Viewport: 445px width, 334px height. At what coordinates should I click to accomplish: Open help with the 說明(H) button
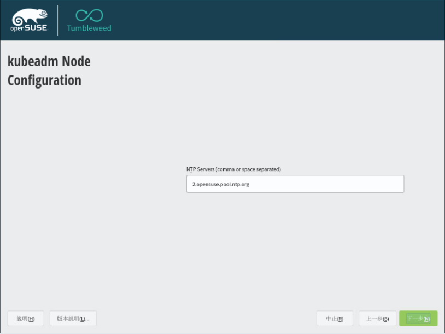[x=26, y=318]
